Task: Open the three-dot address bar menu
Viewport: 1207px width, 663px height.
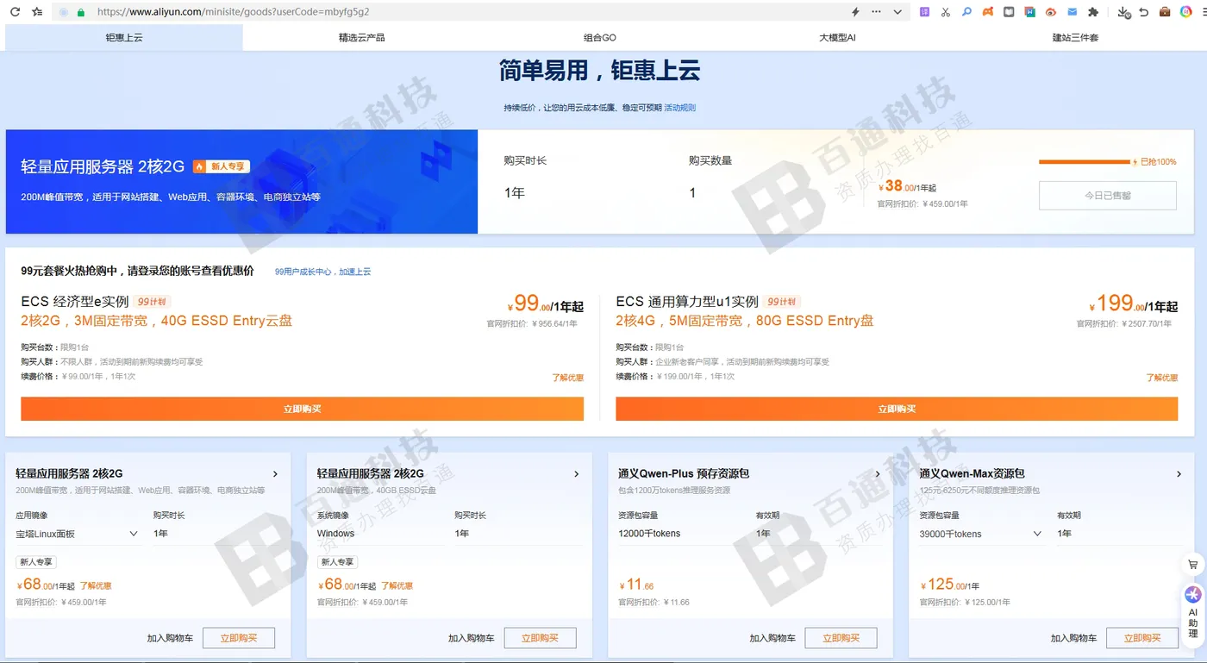Action: (x=877, y=12)
